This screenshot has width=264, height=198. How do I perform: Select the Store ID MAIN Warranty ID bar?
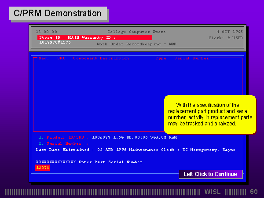(95, 37)
